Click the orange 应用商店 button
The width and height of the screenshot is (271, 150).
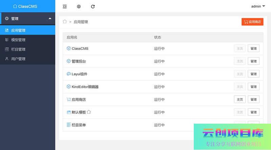(x=252, y=22)
